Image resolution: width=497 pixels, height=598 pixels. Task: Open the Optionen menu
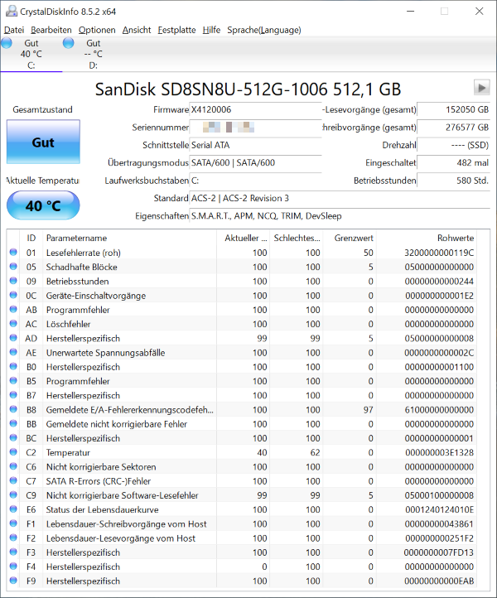tap(97, 30)
